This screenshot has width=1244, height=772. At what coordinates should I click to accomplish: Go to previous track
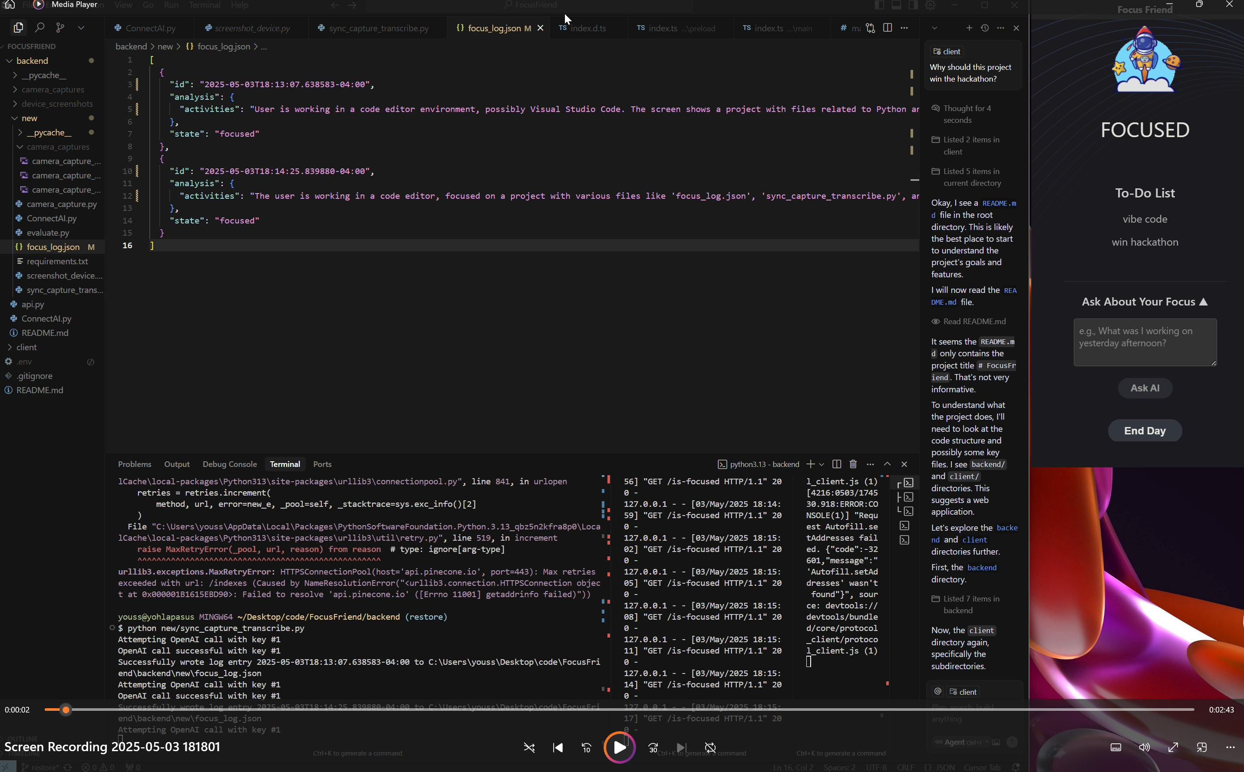coord(558,748)
